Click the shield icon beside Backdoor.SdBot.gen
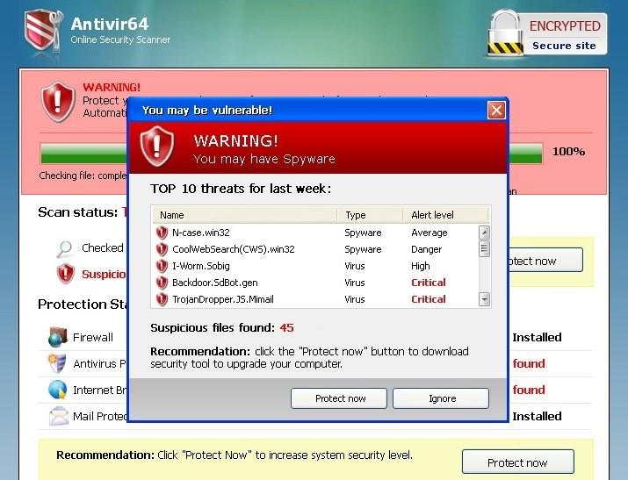This screenshot has height=480, width=628. [162, 283]
